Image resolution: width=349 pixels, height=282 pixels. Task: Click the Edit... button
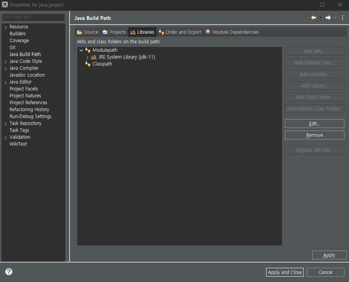[x=314, y=124]
